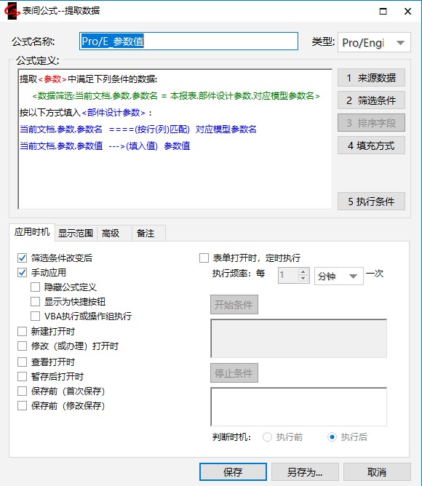Open 2 筛选条件 settings
Screen dimensions: 422x486
pyautogui.click(x=371, y=100)
